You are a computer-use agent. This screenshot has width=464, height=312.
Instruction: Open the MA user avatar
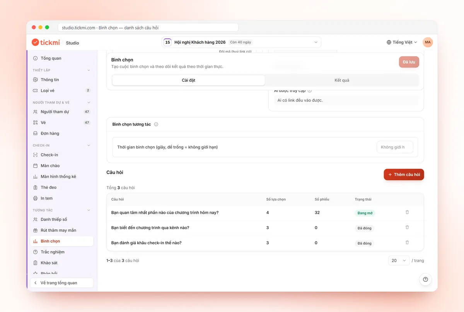(428, 42)
